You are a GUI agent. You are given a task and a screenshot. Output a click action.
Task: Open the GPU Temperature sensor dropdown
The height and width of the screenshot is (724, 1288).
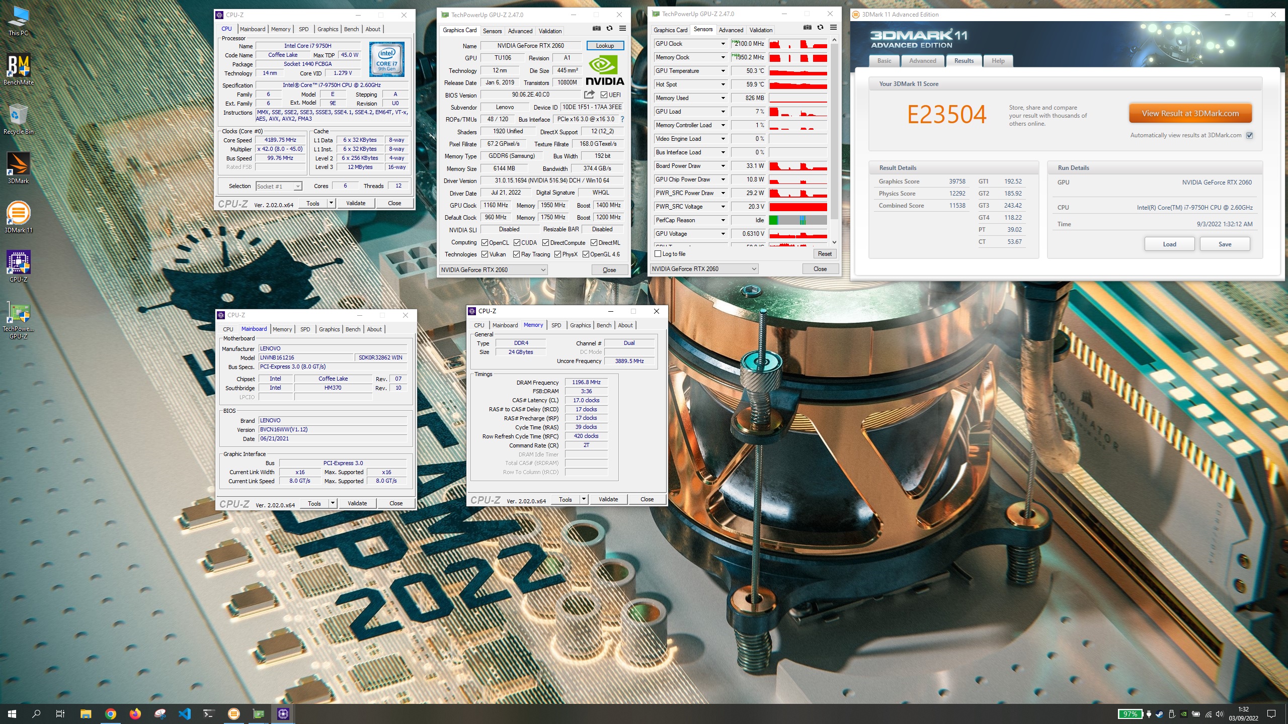[723, 71]
